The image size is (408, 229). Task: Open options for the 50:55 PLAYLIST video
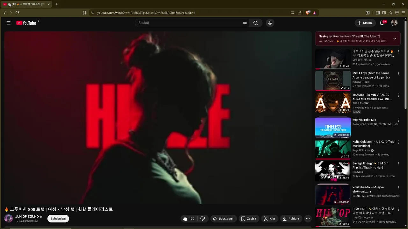[398, 209]
